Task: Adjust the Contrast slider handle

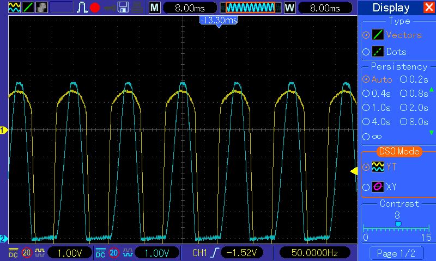Action: [x=398, y=224]
